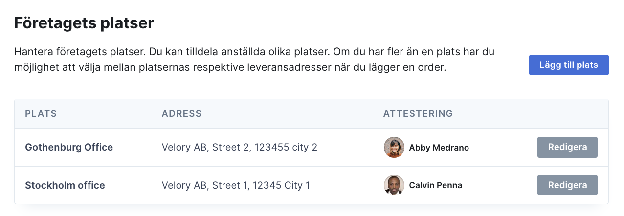
Task: Click the Calvin Penna approver name
Action: pyautogui.click(x=436, y=186)
